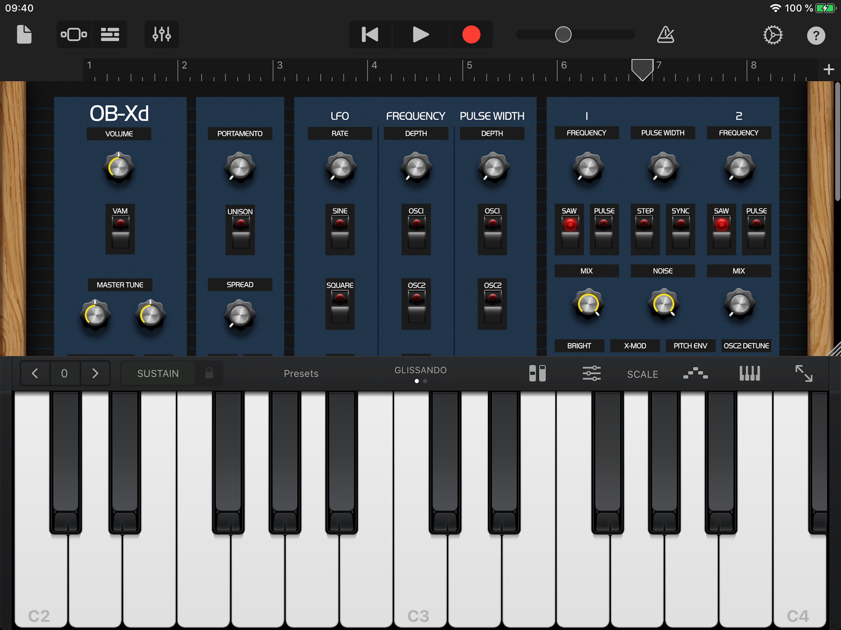Viewport: 841px width, 630px height.
Task: Expand instrument view resize arrows
Action: point(804,373)
